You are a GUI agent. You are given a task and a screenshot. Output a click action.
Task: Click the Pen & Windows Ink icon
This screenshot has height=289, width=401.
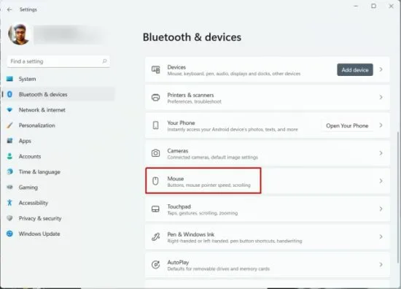click(x=156, y=236)
